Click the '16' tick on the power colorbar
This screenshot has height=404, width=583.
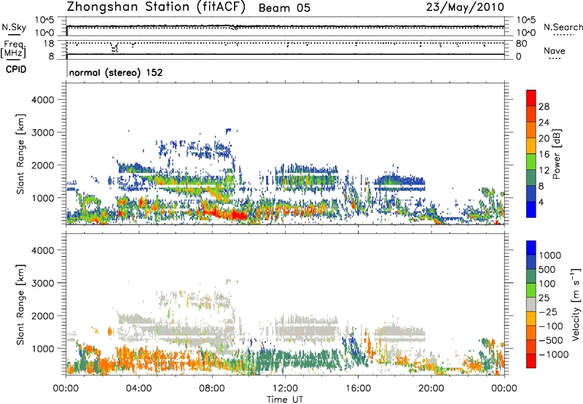(544, 155)
